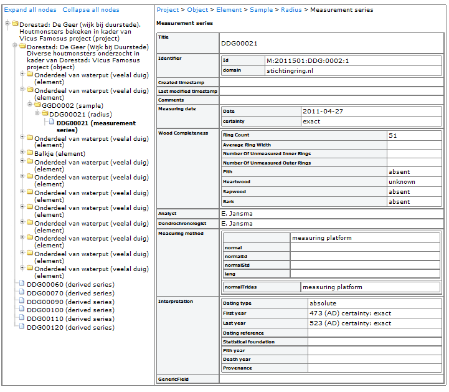Click the Measuring date certainty value exact
Viewport: 449px width, 392px height.
[311, 121]
